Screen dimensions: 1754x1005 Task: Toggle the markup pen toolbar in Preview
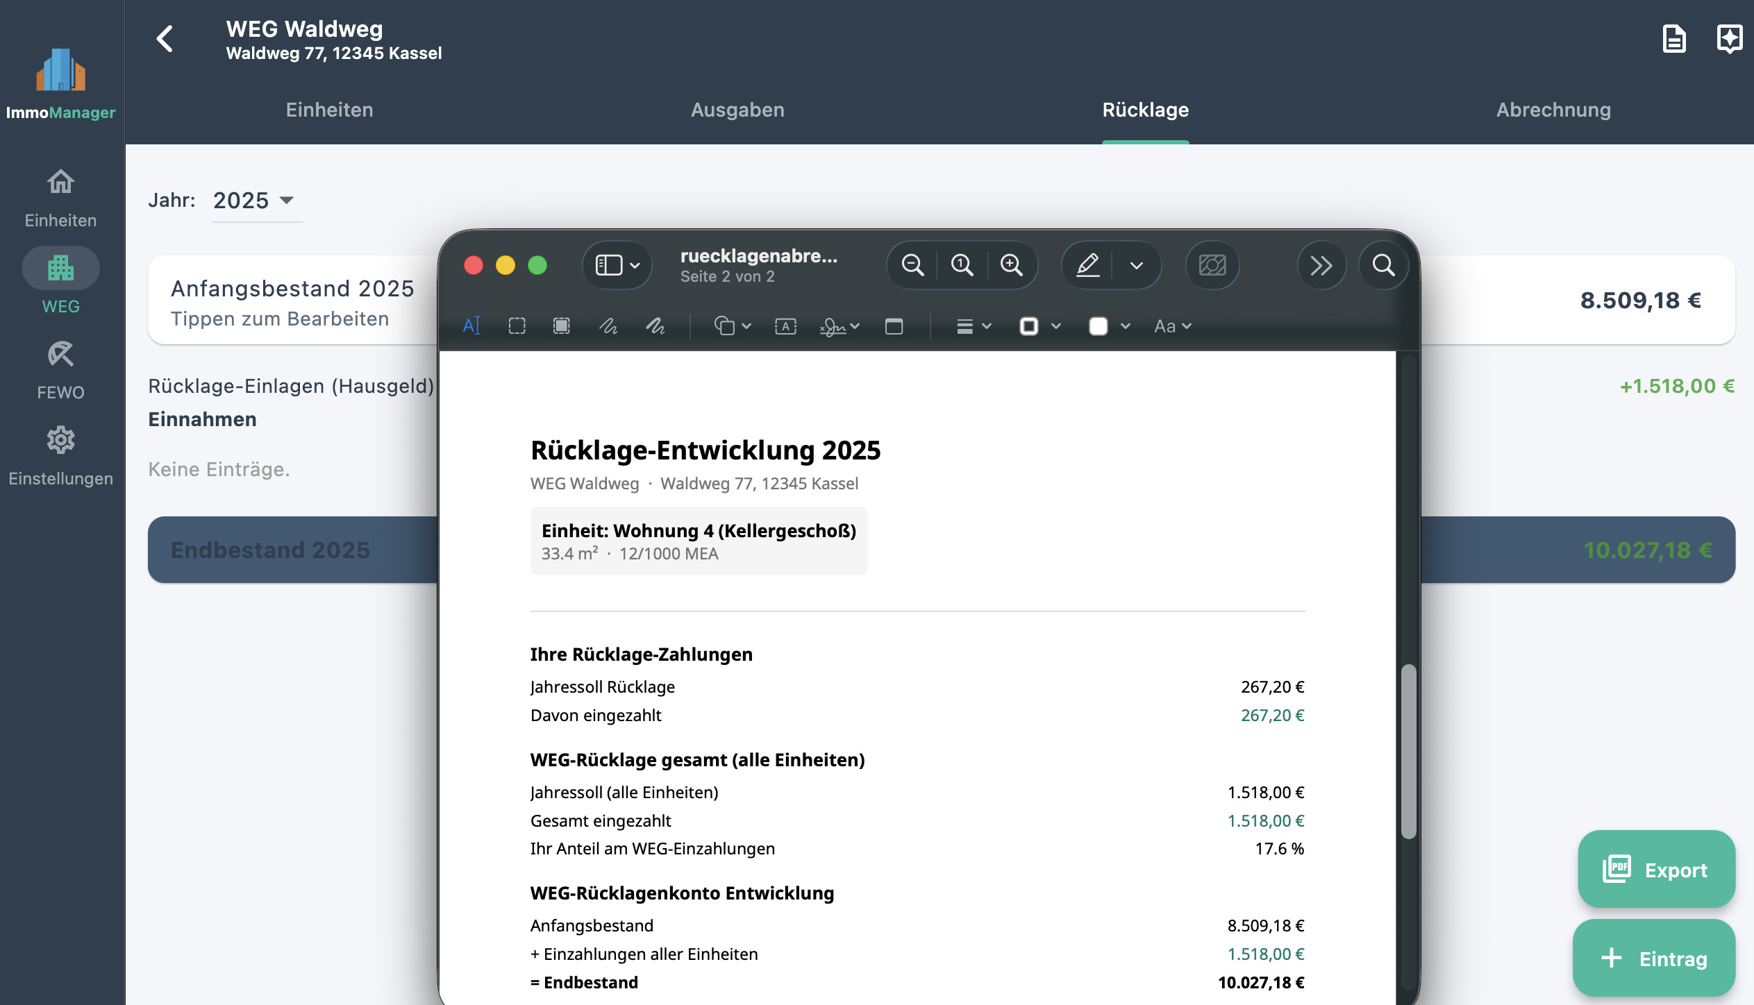click(1087, 265)
